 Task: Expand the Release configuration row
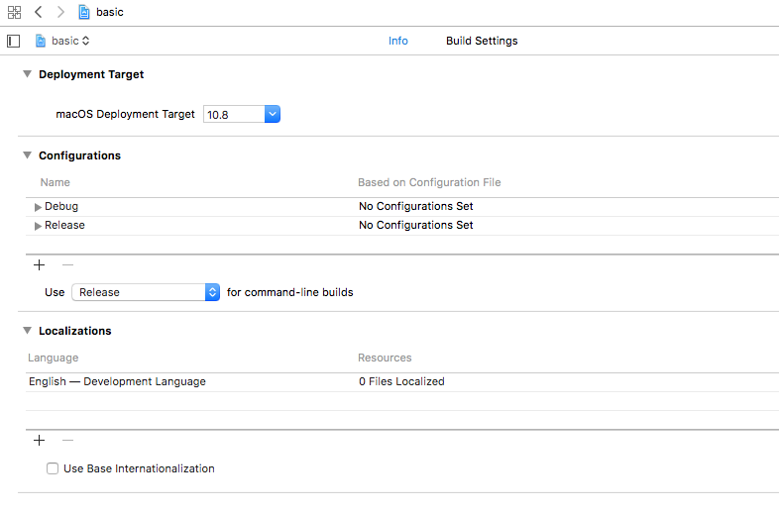pyautogui.click(x=38, y=226)
